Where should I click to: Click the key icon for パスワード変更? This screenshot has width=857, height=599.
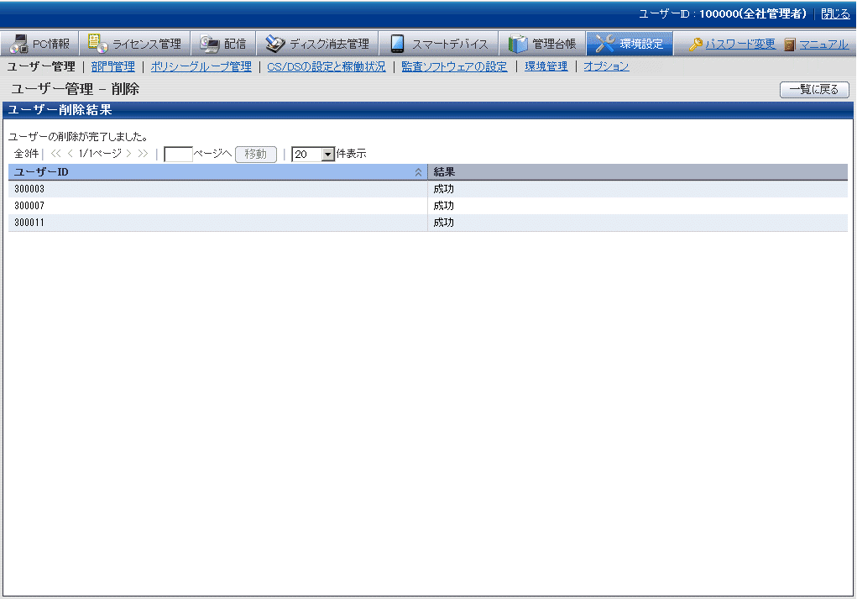696,45
